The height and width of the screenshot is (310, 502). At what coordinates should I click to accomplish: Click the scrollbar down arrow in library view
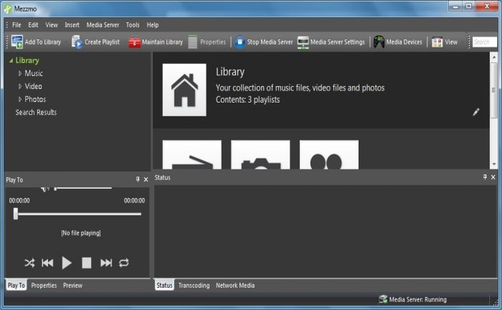click(x=494, y=164)
